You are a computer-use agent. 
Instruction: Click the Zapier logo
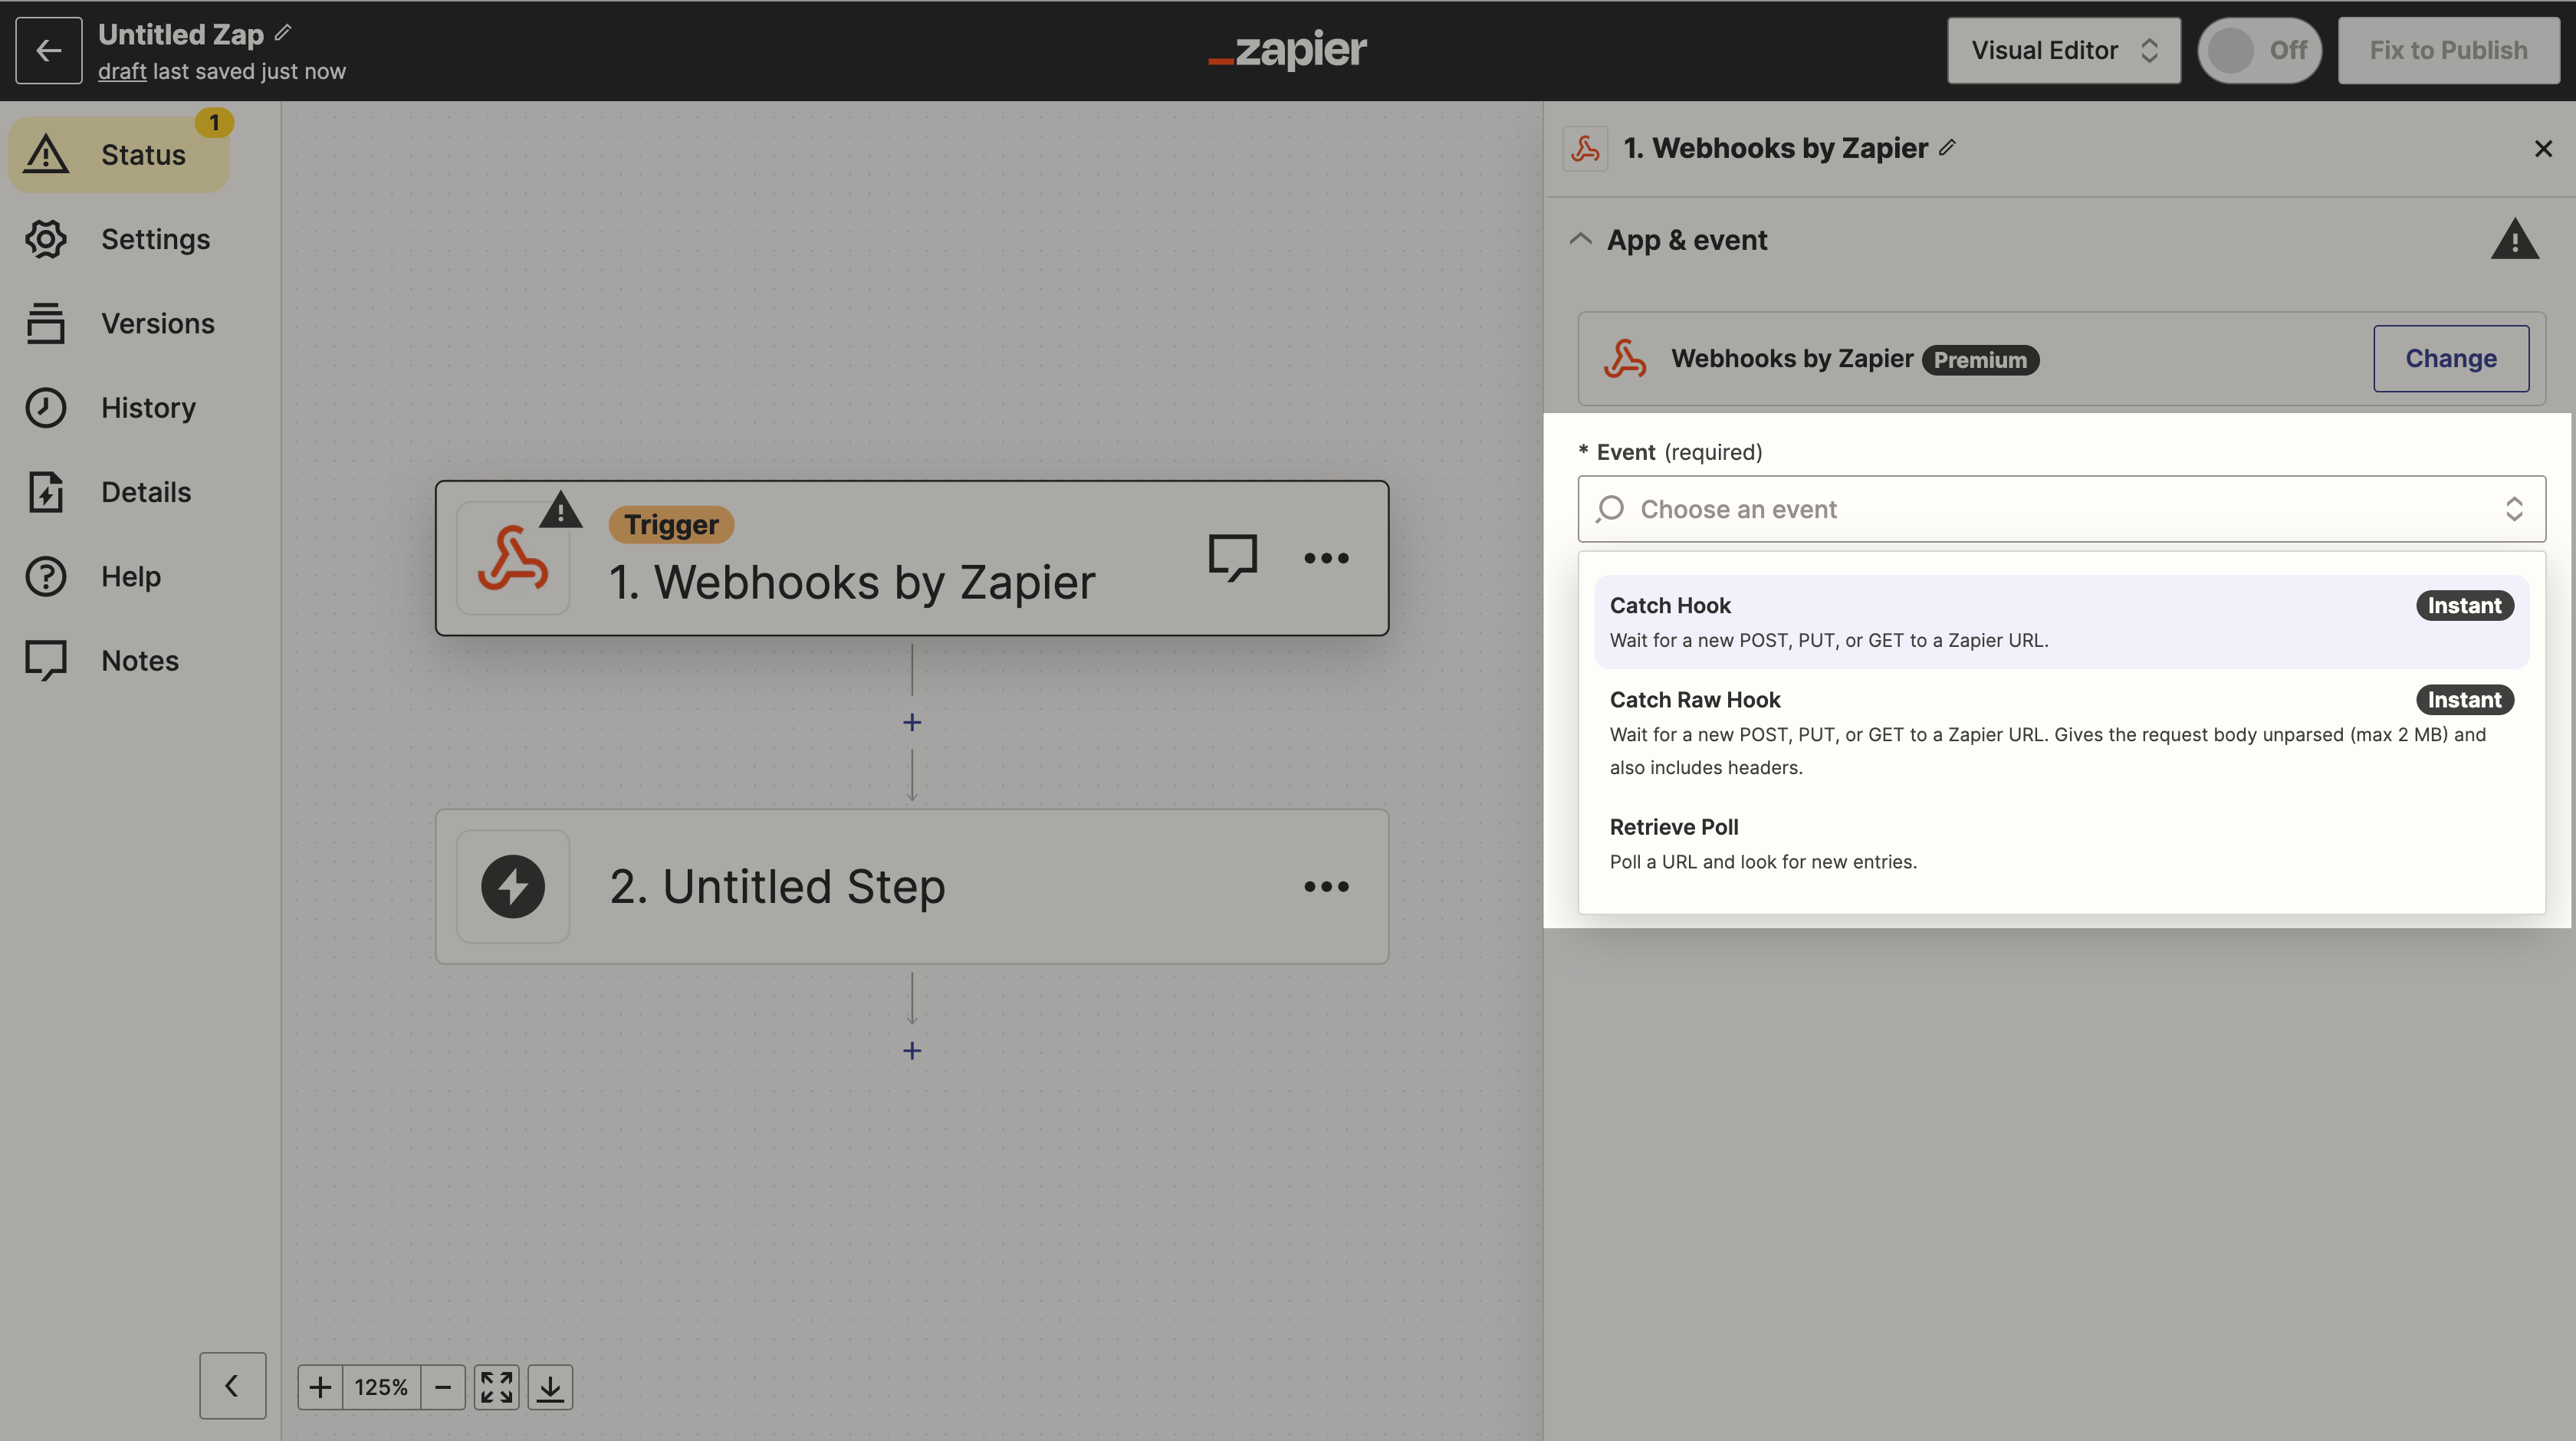(1287, 49)
